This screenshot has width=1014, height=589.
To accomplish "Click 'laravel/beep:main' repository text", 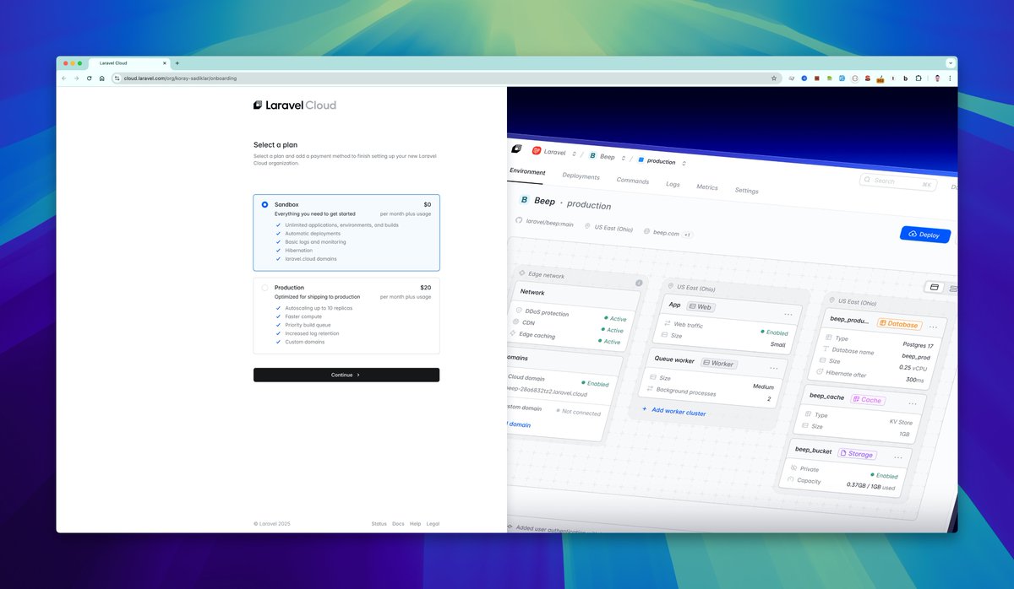I will pyautogui.click(x=550, y=224).
